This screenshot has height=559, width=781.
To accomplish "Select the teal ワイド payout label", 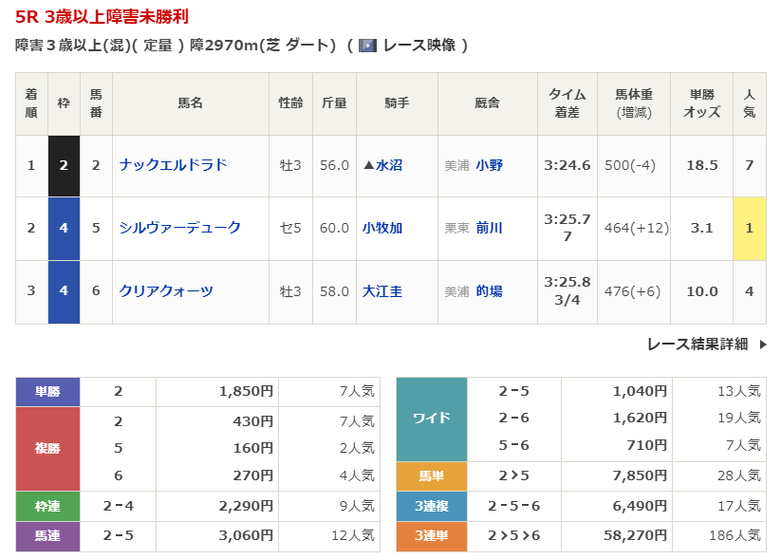I will point(431,418).
